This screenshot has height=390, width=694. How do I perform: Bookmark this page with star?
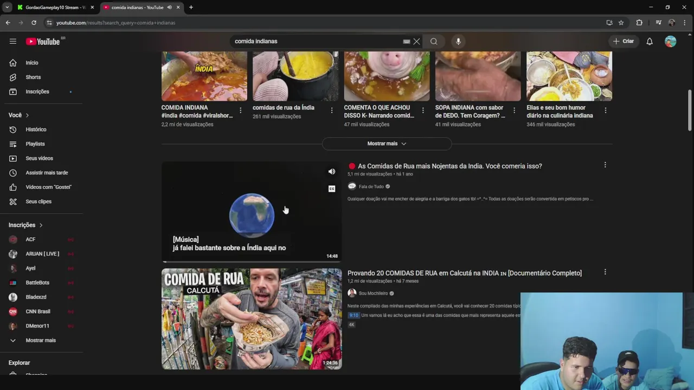(621, 23)
